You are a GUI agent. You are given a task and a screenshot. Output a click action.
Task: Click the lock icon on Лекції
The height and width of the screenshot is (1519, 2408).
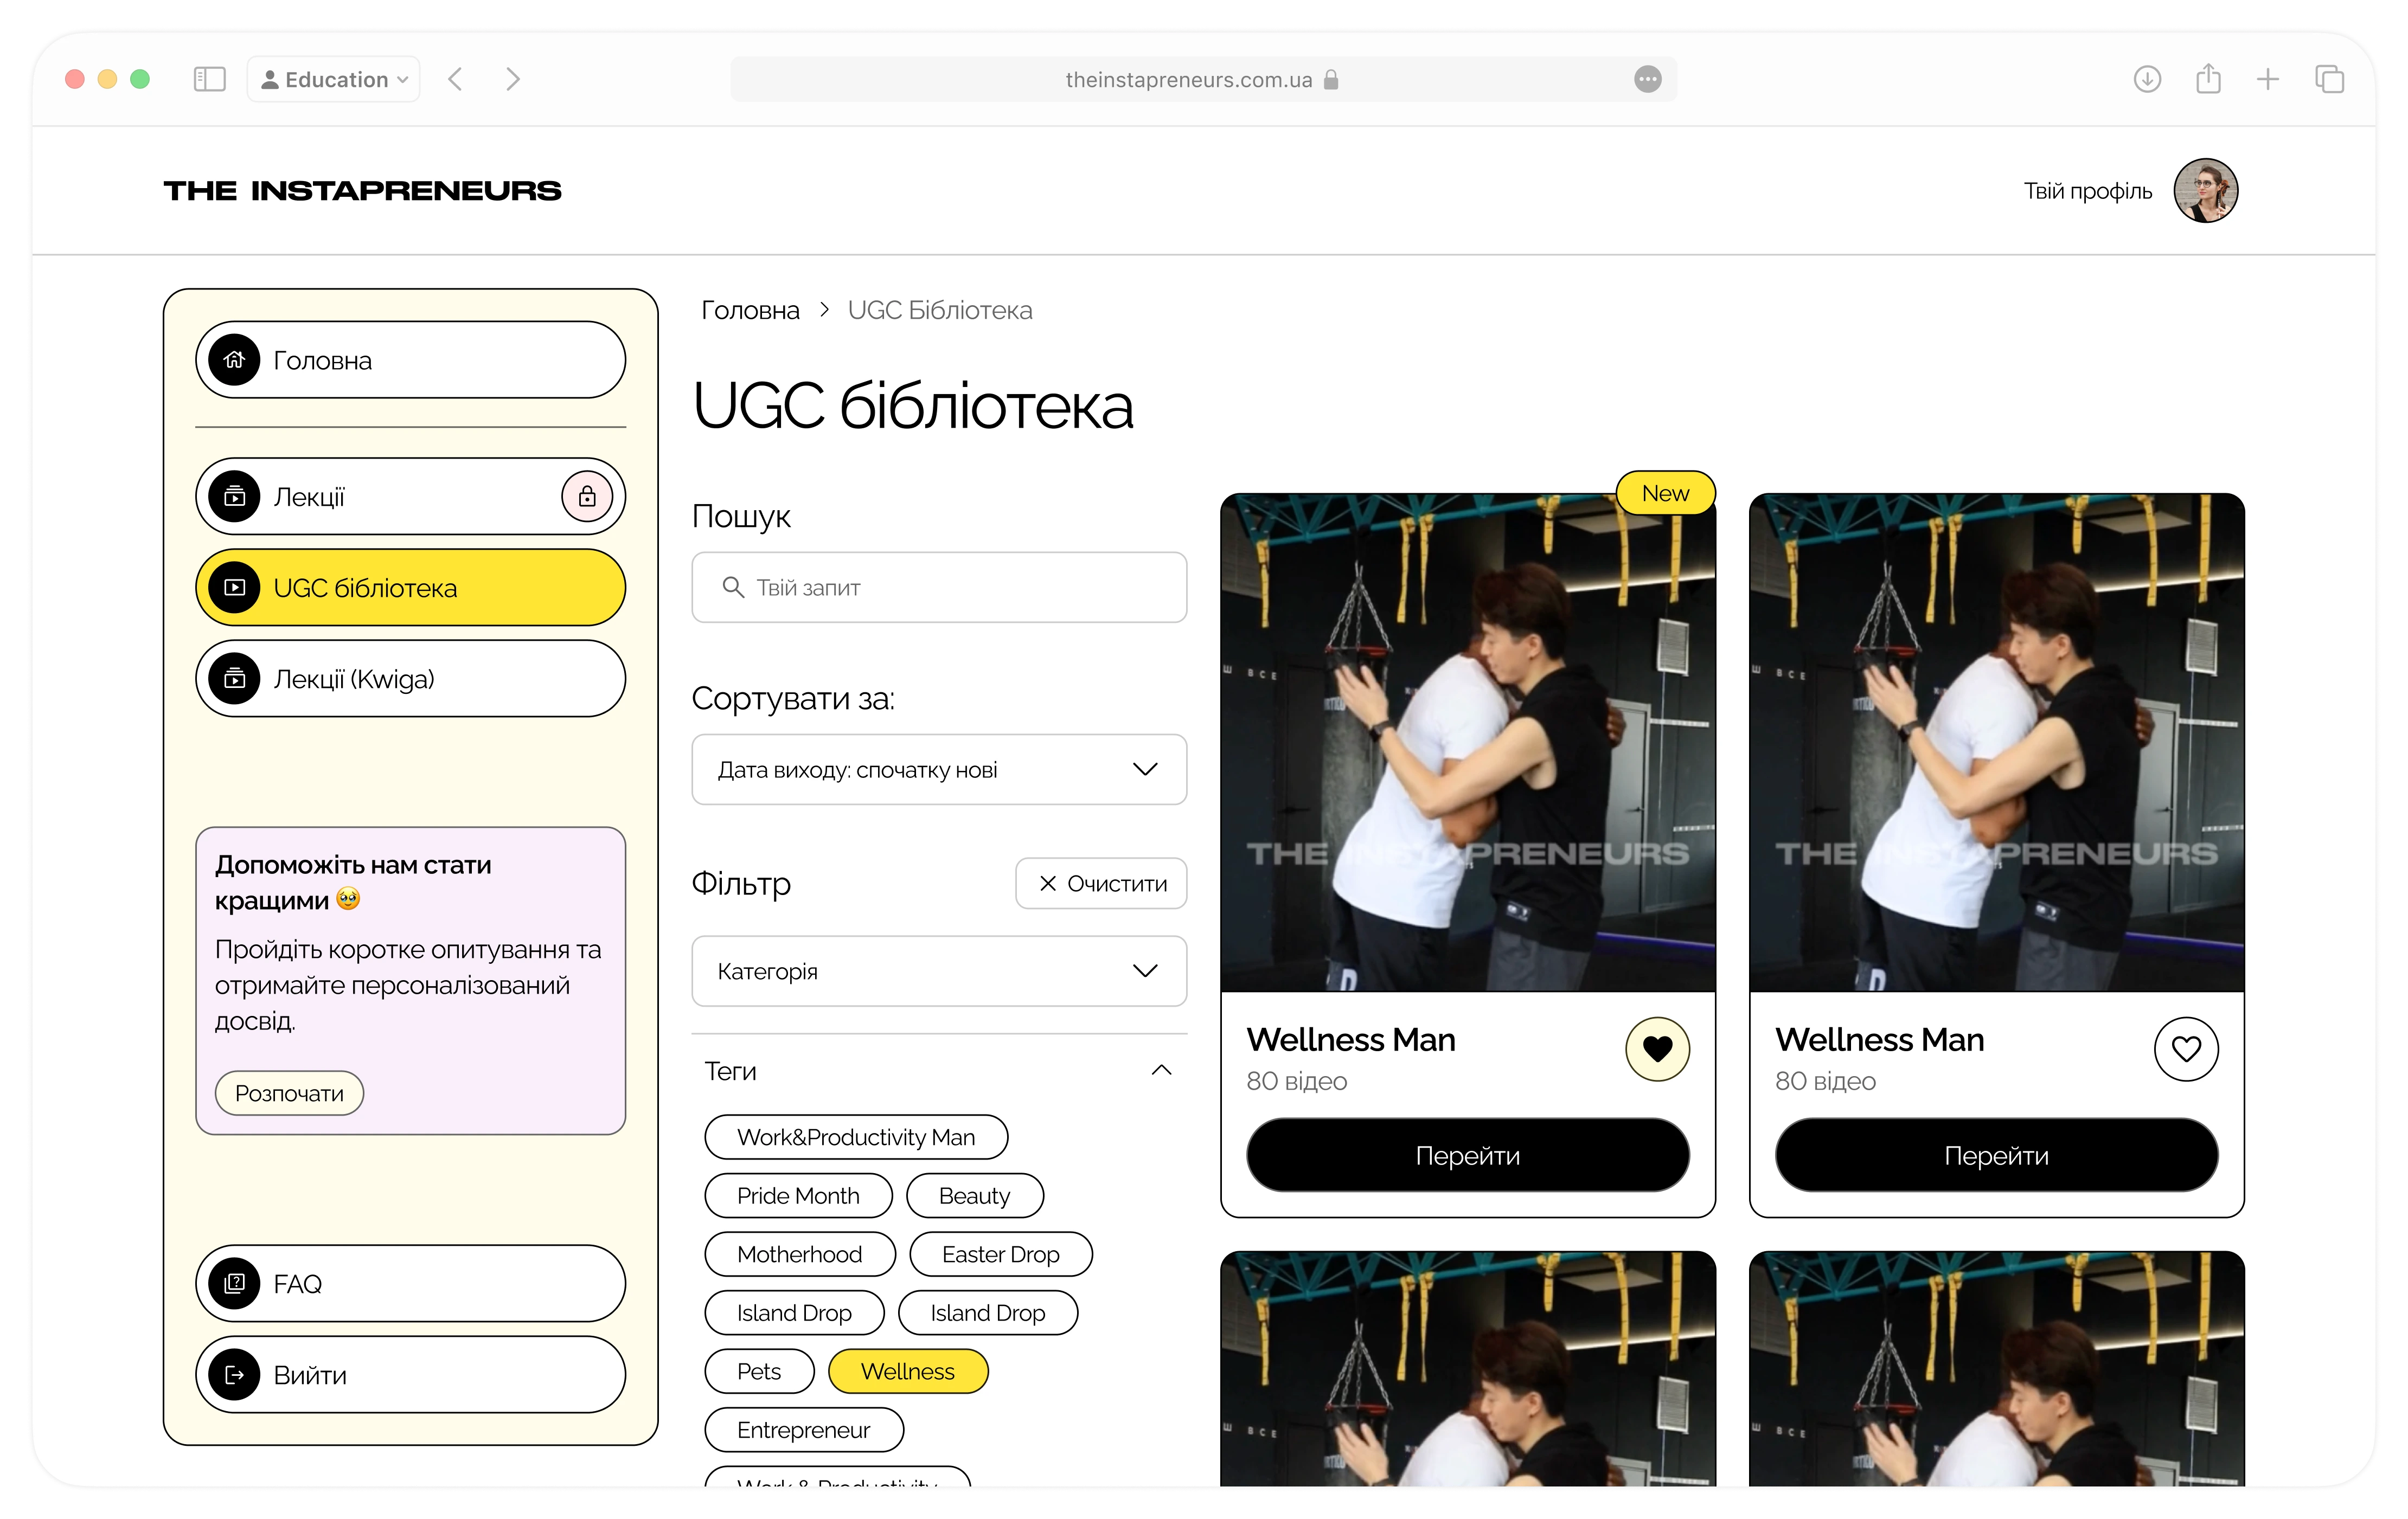[587, 497]
